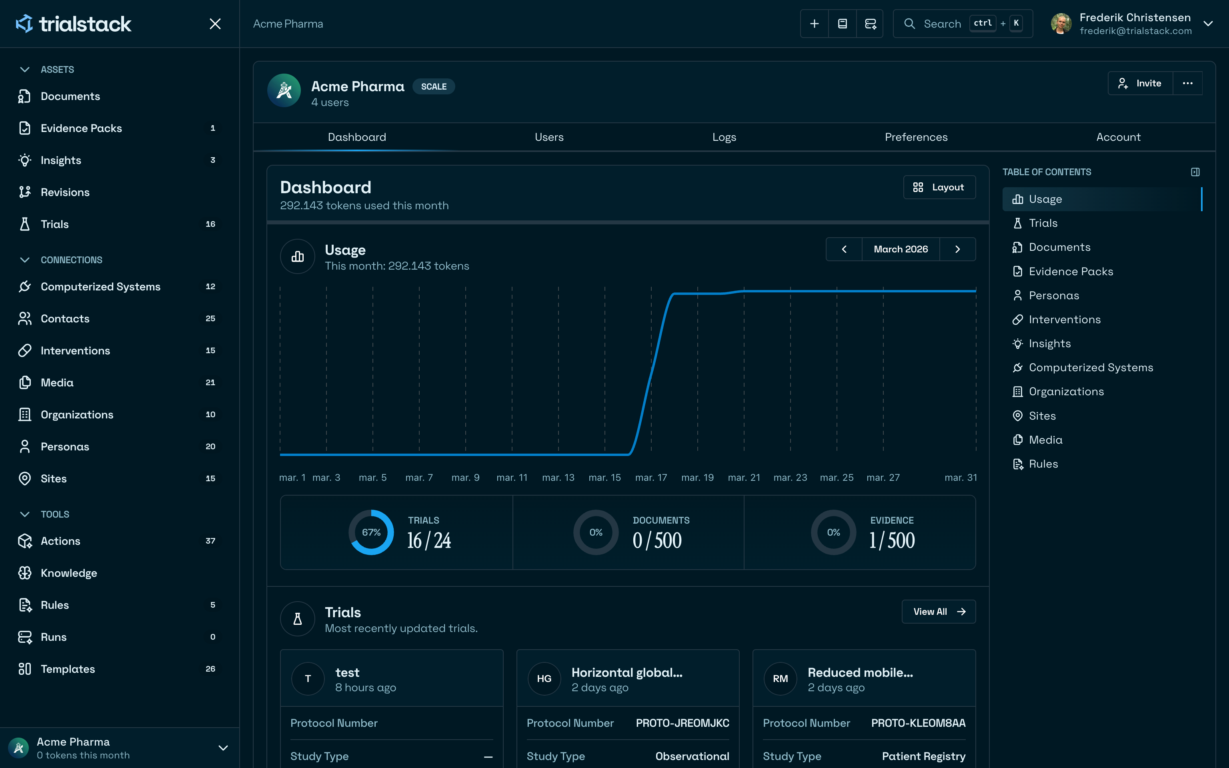Collapse the ASSETS section

(24, 70)
